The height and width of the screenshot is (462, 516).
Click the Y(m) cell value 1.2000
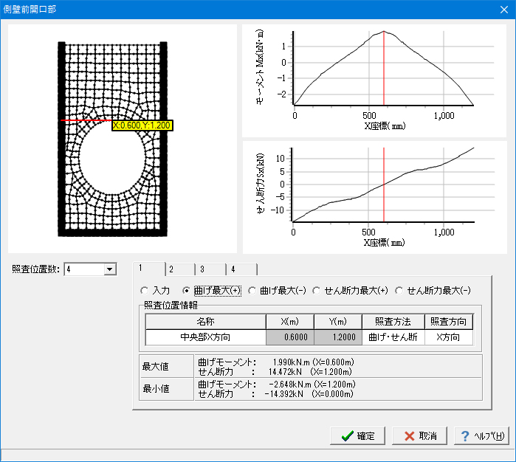(x=338, y=337)
